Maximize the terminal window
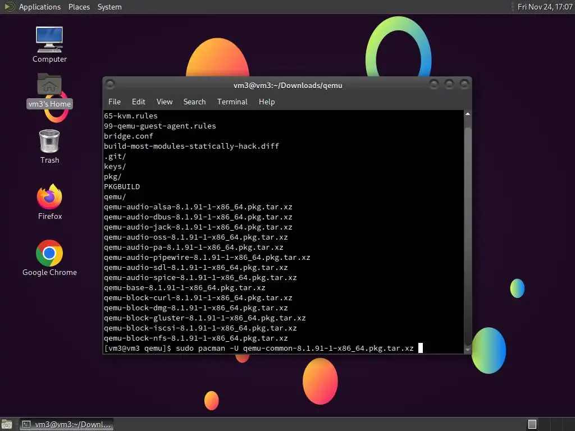This screenshot has width=575, height=431. [449, 84]
